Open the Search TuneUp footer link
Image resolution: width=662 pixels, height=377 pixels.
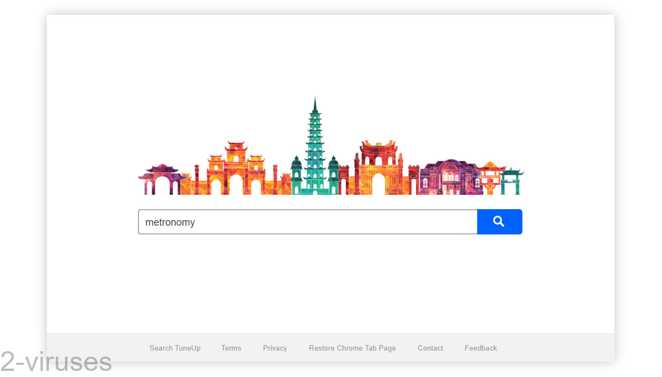coord(175,348)
